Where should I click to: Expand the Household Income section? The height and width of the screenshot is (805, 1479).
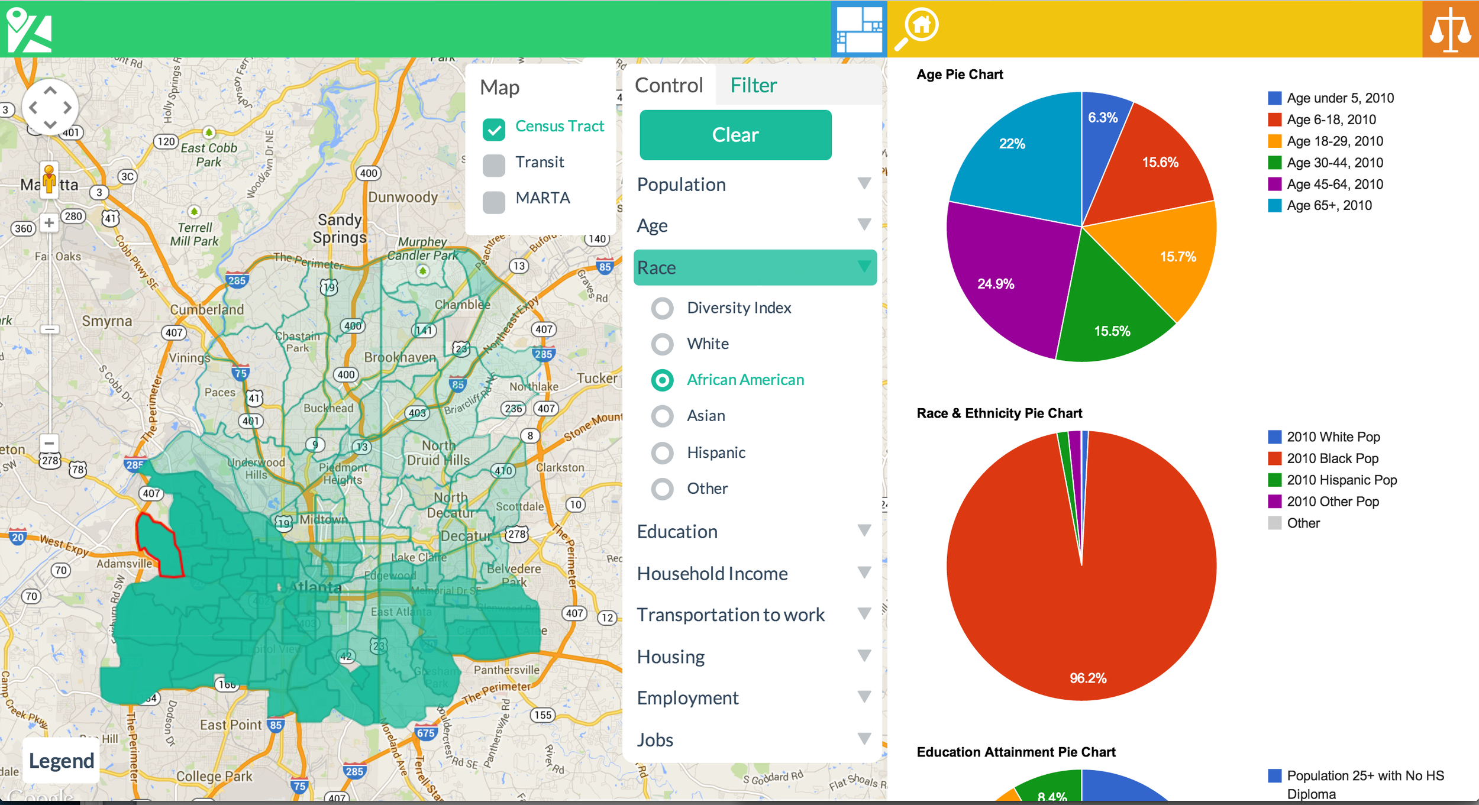point(755,573)
